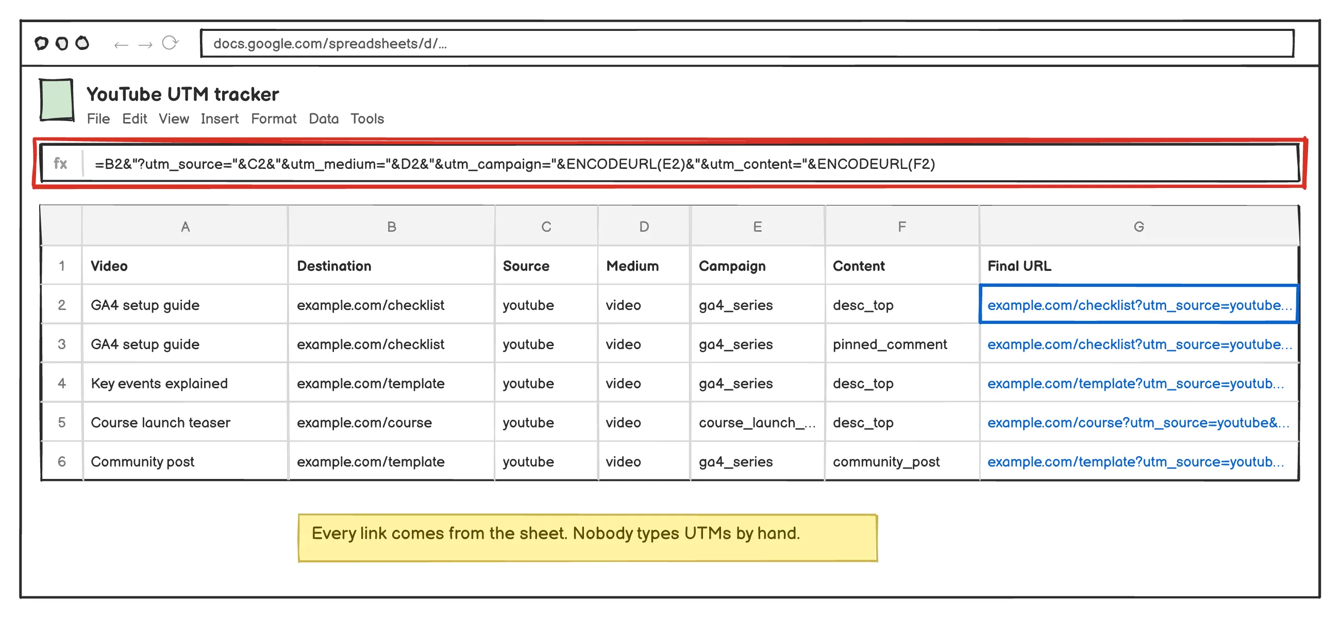The width and height of the screenshot is (1340, 618).
Task: Select the 'Community post' video cell
Action: (x=185, y=461)
